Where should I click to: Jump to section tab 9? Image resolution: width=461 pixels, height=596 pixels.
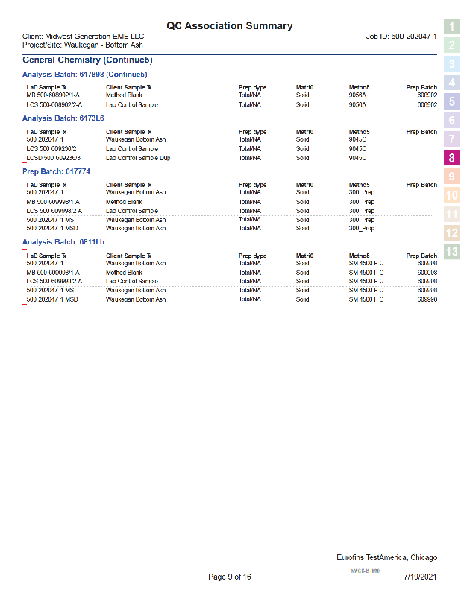[451, 177]
